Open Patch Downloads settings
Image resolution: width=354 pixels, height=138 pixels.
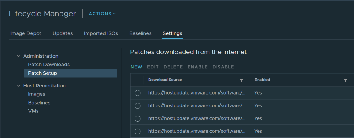coord(49,64)
